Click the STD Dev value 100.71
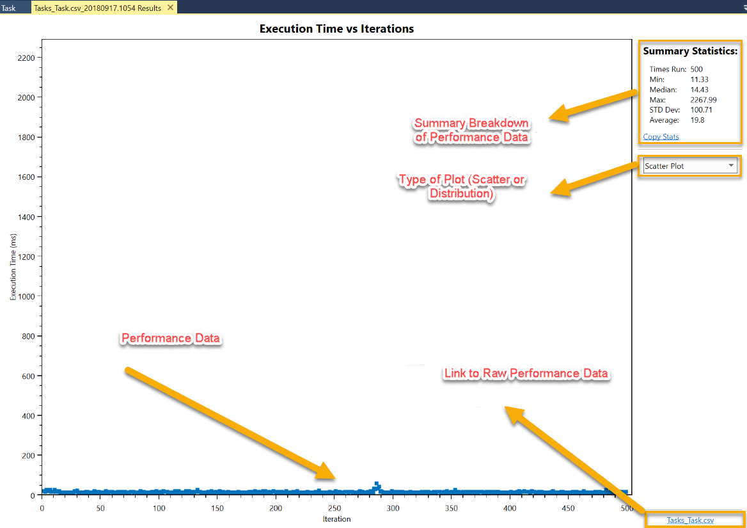The height and width of the screenshot is (528, 747). 701,110
